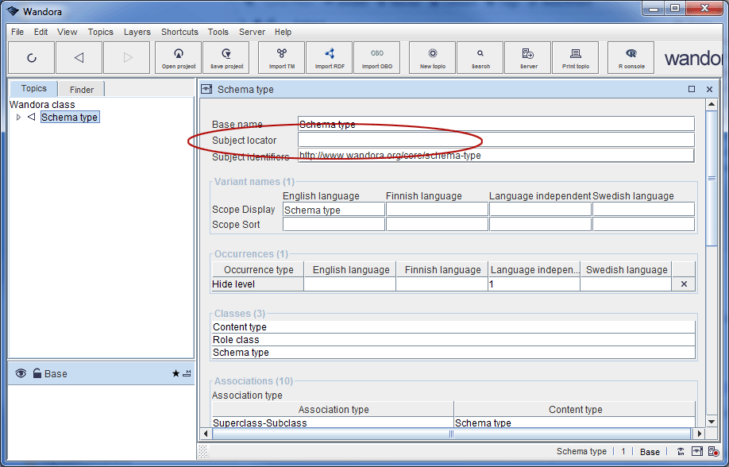Click the horizontal scrollbar thumb in the topic panel
The width and height of the screenshot is (729, 467).
click(451, 434)
